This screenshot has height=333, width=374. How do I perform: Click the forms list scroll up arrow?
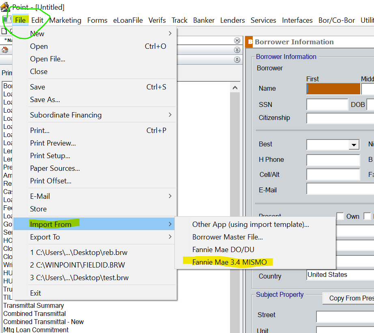click(x=235, y=87)
